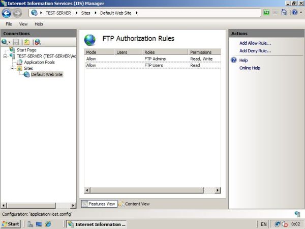Click the Back navigation arrow button
Screen dimensions: 305x229
point(6,13)
